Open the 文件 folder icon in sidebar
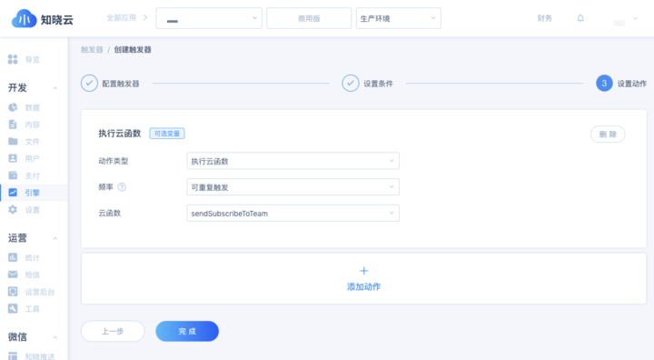The width and height of the screenshot is (654, 360). [x=13, y=141]
